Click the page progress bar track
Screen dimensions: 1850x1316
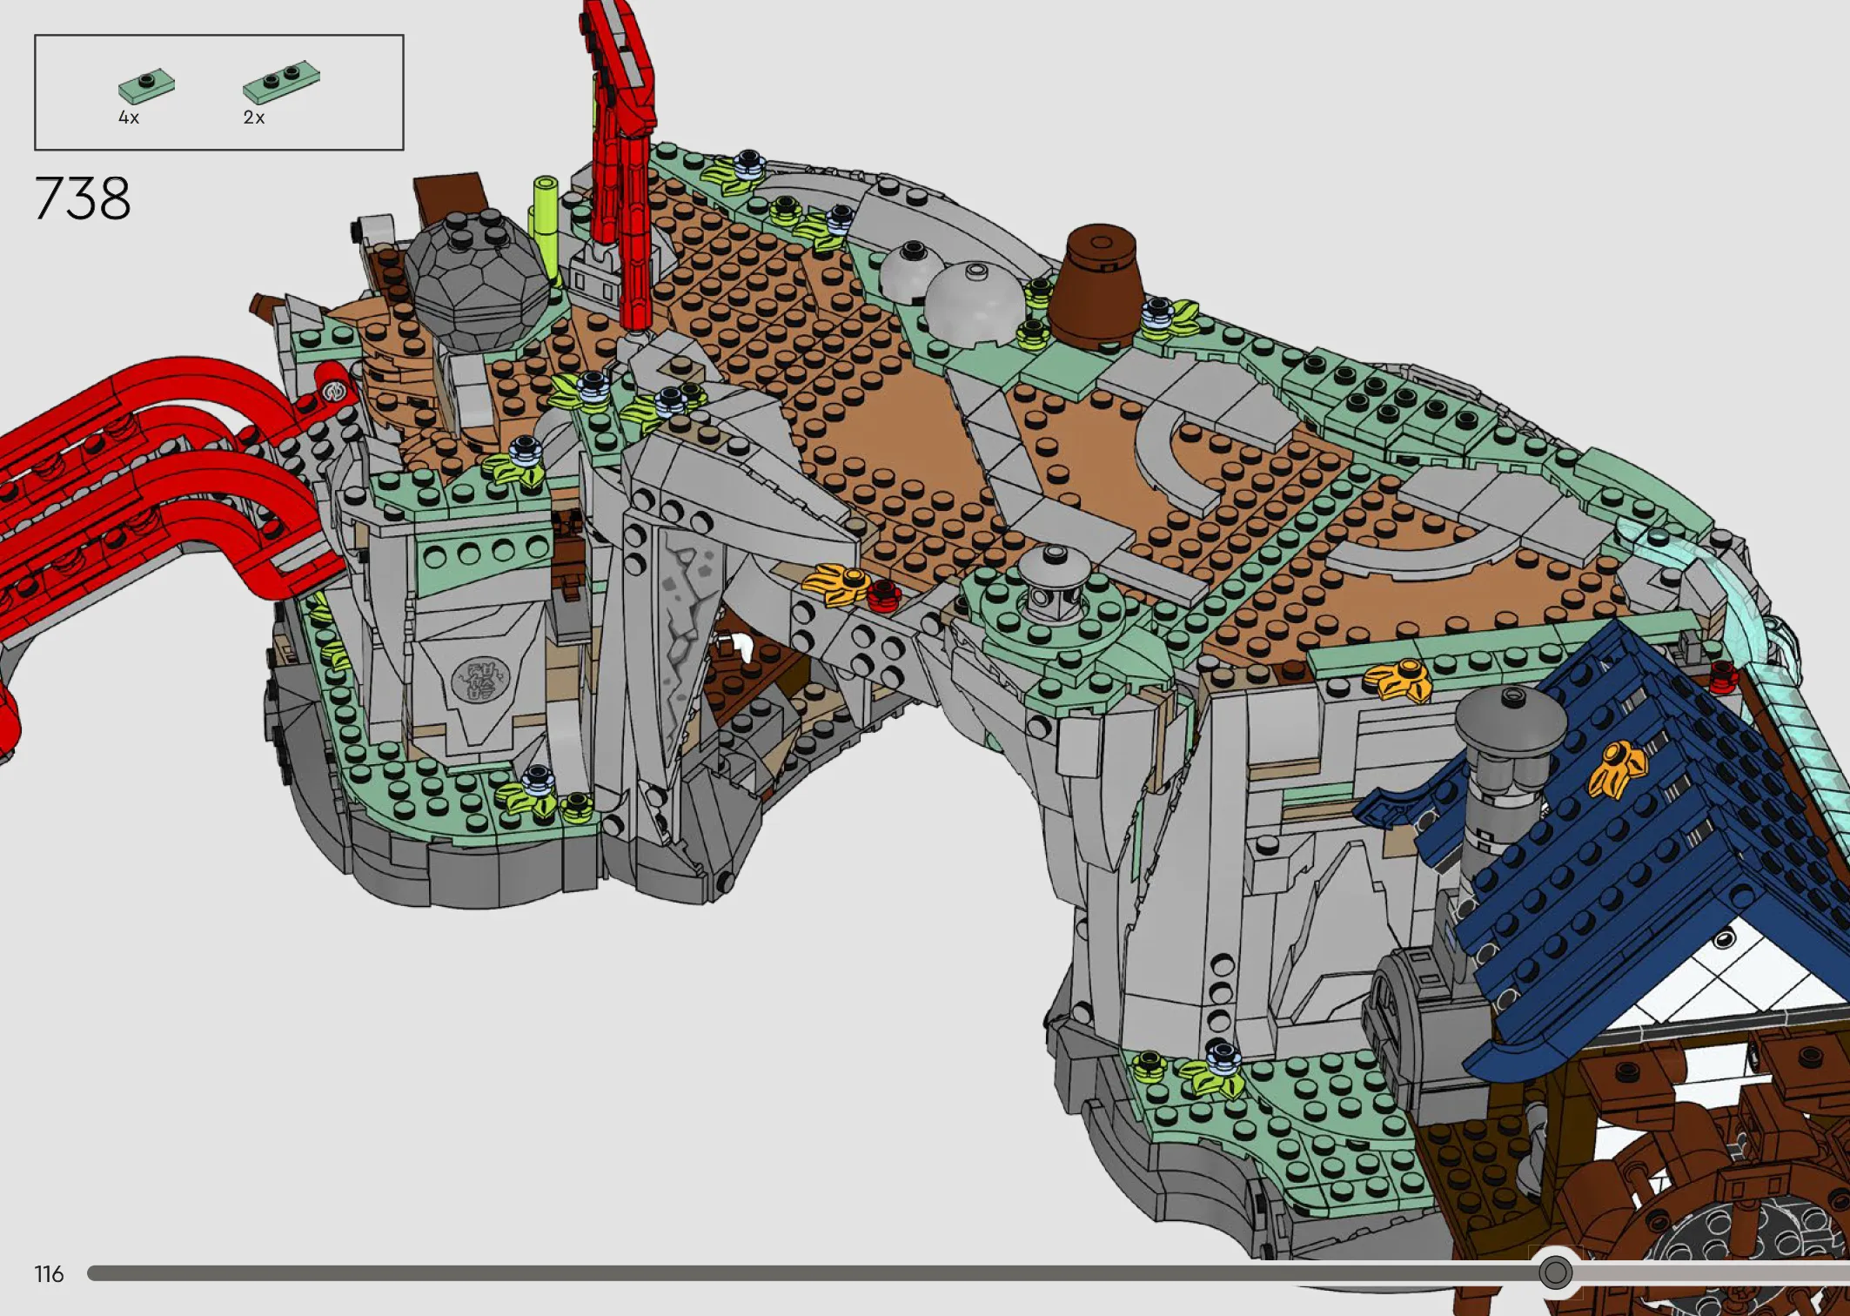tap(969, 1273)
